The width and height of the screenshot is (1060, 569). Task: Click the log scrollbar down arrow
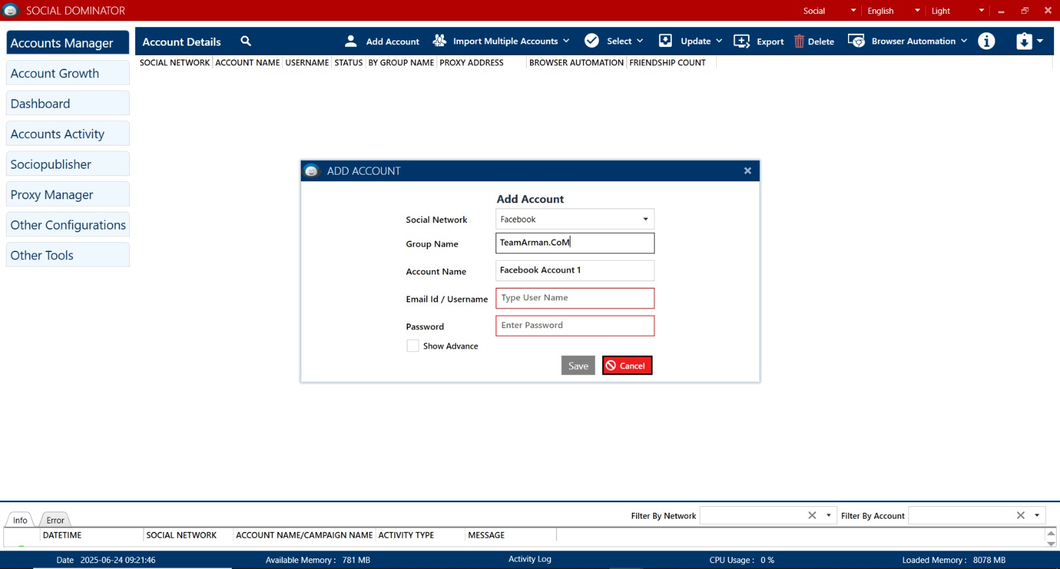(1051, 543)
